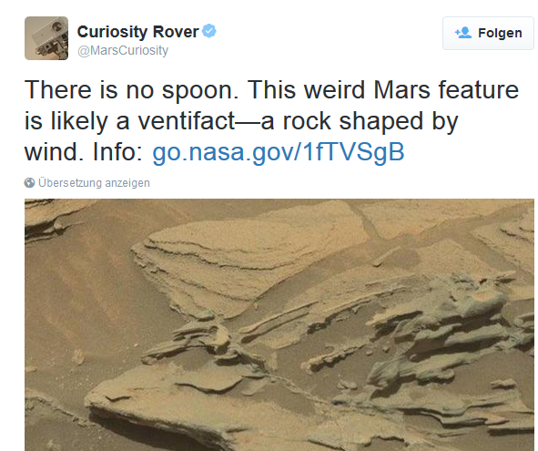The height and width of the screenshot is (451, 538).
Task: Click the globe icon beside Übersetzung anzeigen
Action: click(29, 182)
